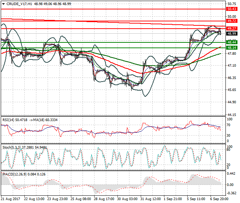Click the 31 Aug 12:00 time label
Screen dimensions: 240x203
[151, 199]
